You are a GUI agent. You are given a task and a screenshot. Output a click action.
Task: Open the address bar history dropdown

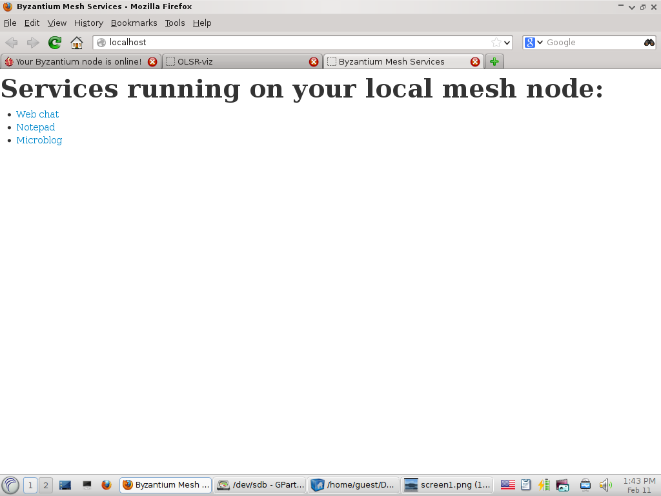tap(507, 43)
